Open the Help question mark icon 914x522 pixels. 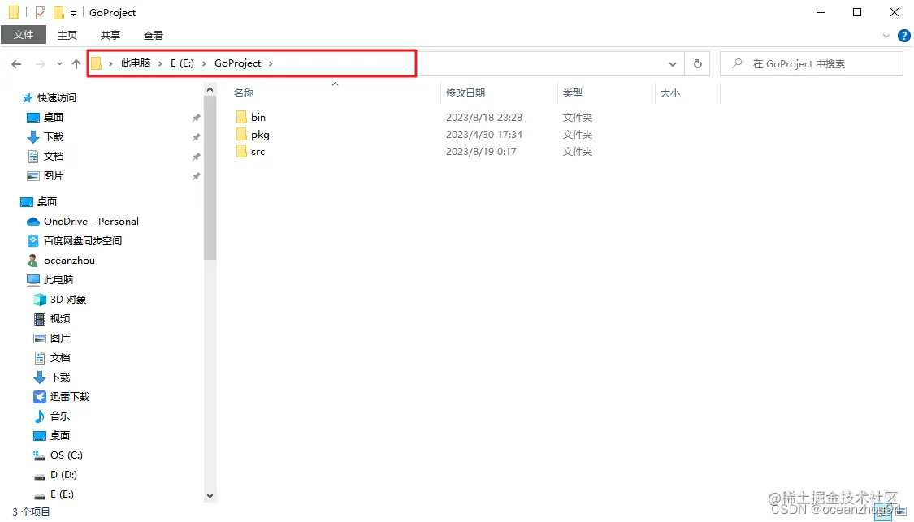click(x=904, y=36)
